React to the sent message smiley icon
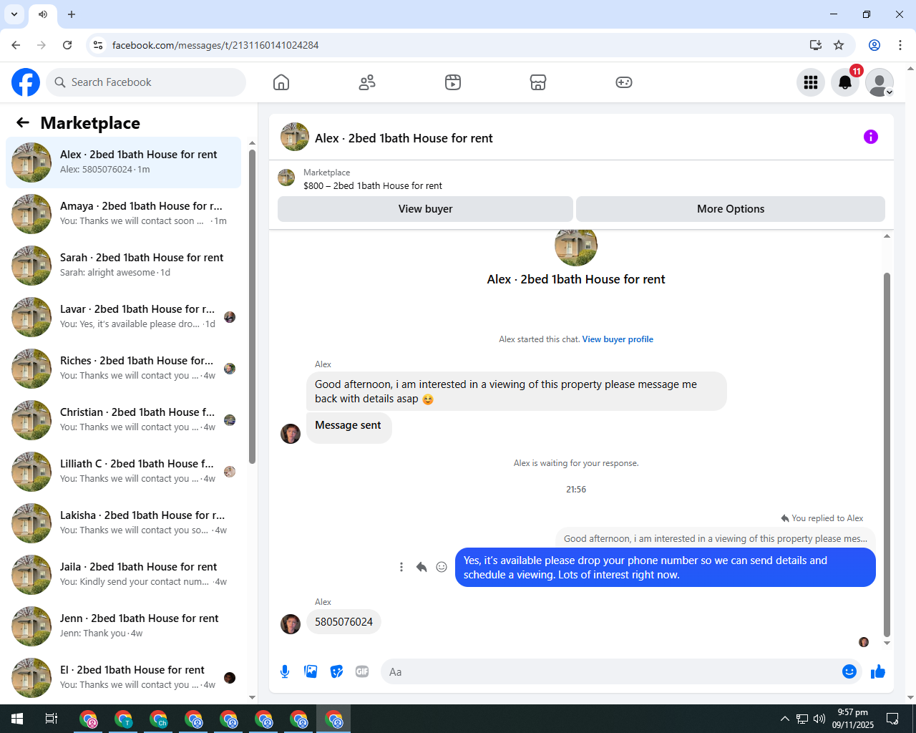916x733 pixels. pos(442,567)
